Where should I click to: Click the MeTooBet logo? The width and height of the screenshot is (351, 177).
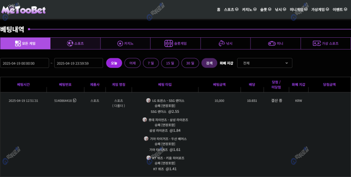(23, 9)
